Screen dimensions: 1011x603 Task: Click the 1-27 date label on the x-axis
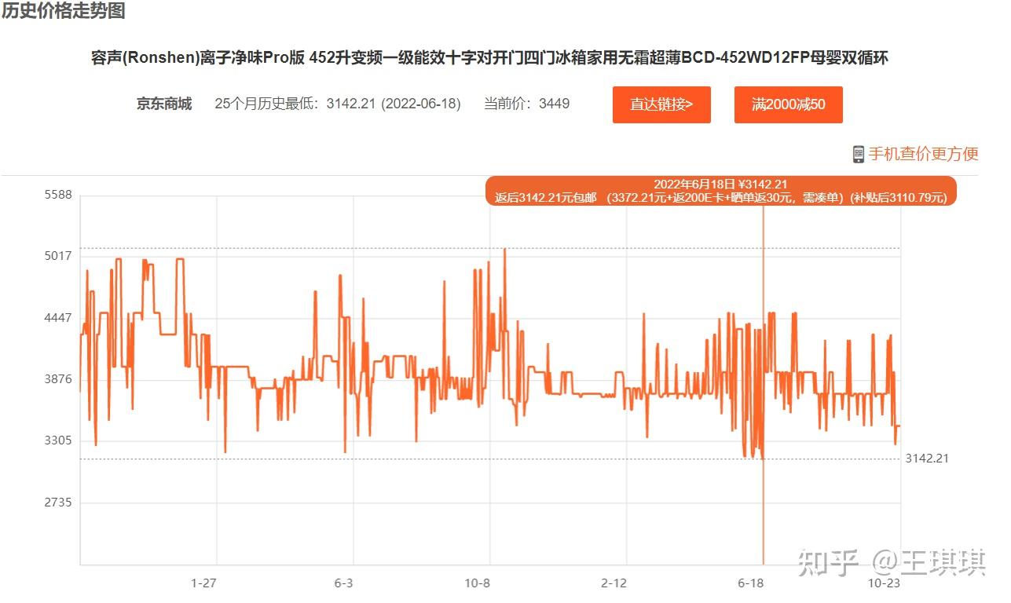pos(204,583)
